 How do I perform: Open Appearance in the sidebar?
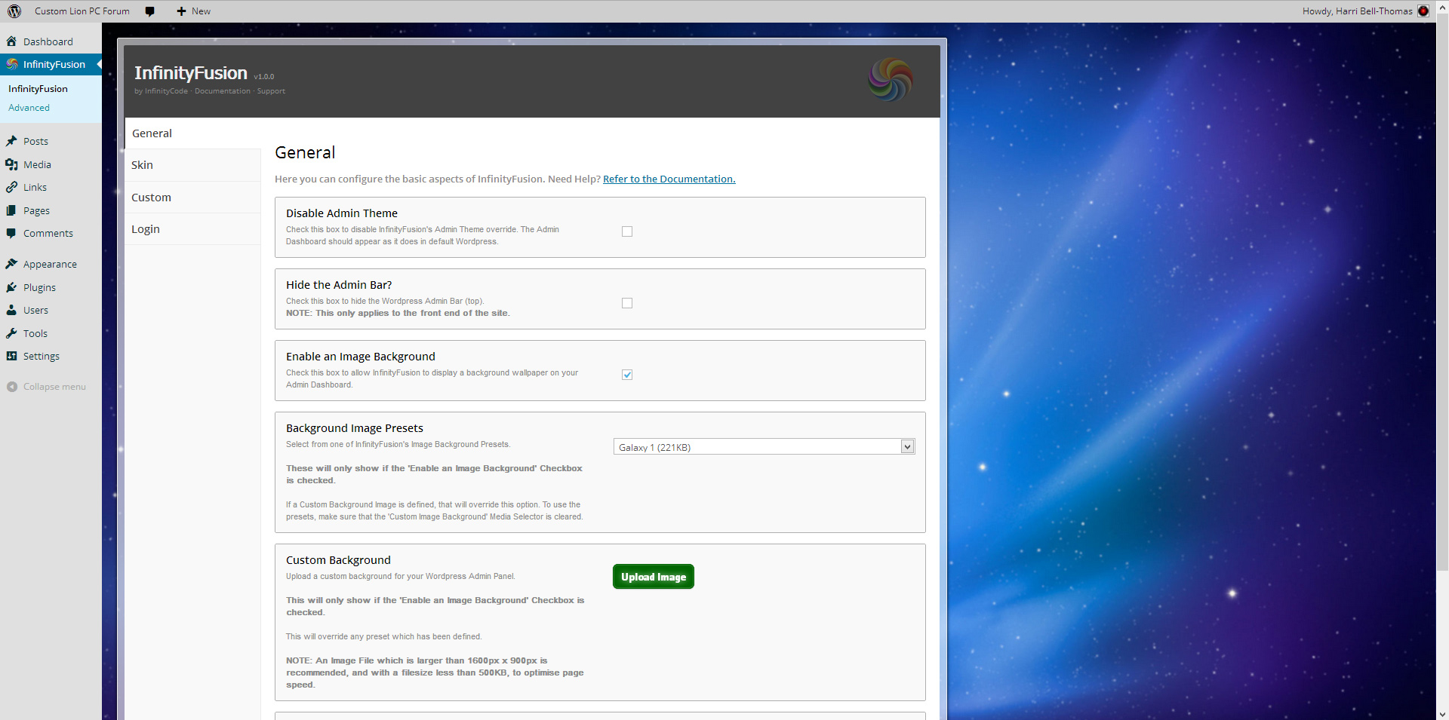[x=50, y=264]
